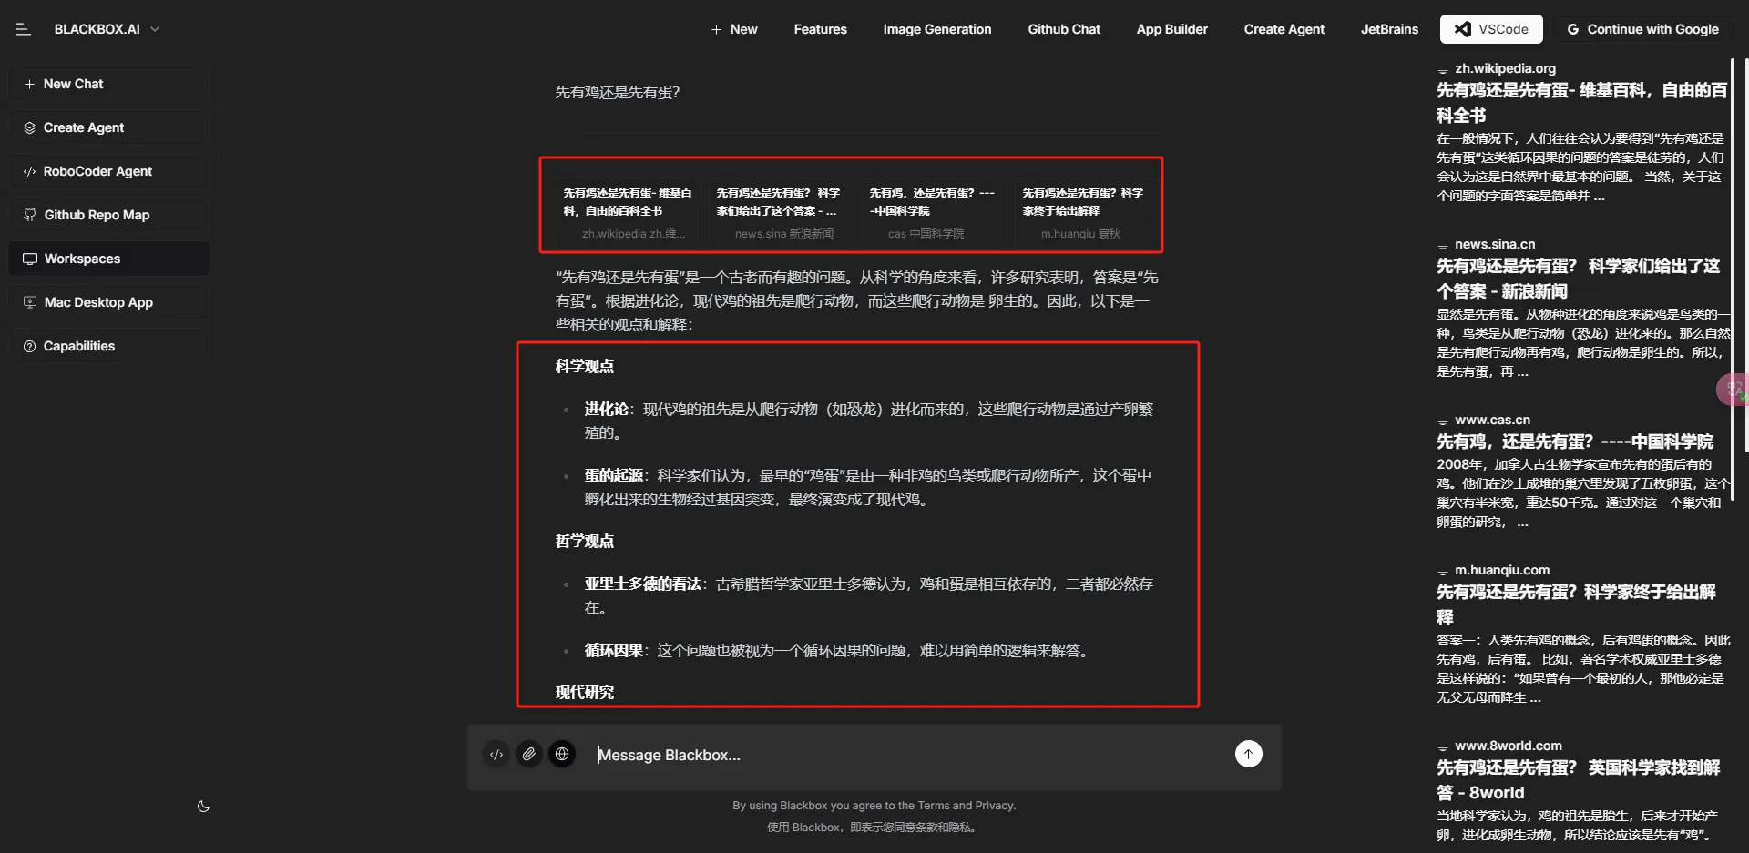Open the m.huanqiu source card in the answer
The width and height of the screenshot is (1749, 853).
[1086, 213]
